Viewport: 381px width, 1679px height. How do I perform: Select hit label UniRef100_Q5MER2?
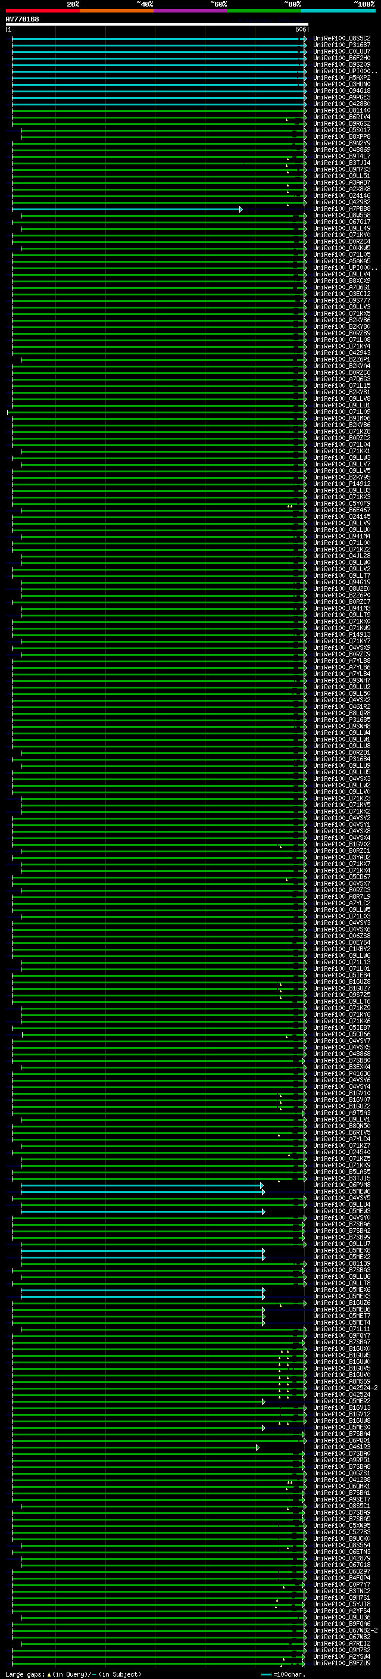pos(341,1401)
